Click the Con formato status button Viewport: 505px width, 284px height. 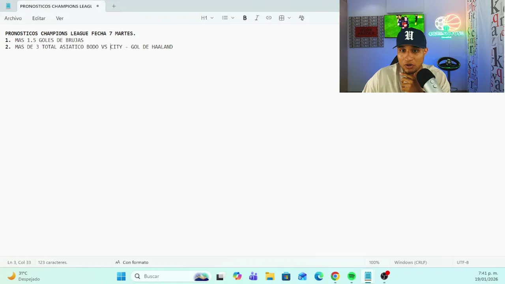132,262
